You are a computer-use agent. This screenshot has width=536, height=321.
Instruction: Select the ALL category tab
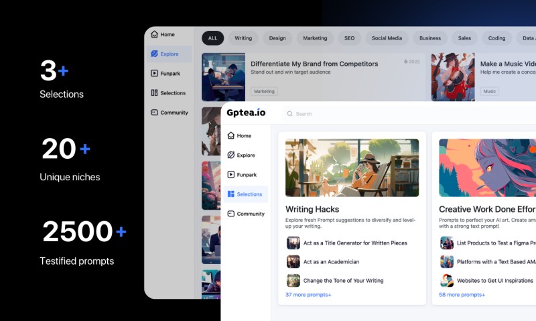point(212,38)
